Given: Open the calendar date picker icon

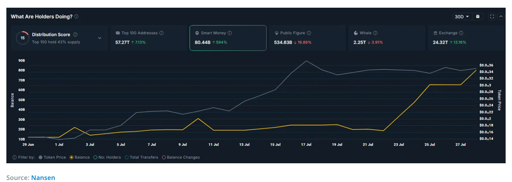Looking at the screenshot, I should [478, 16].
